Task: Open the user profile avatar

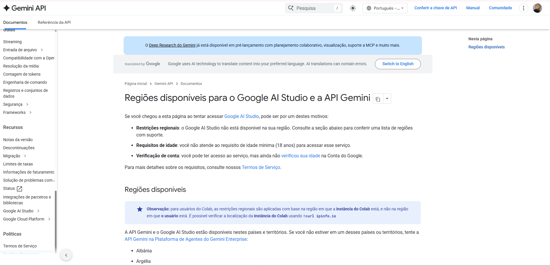Action: tap(538, 8)
